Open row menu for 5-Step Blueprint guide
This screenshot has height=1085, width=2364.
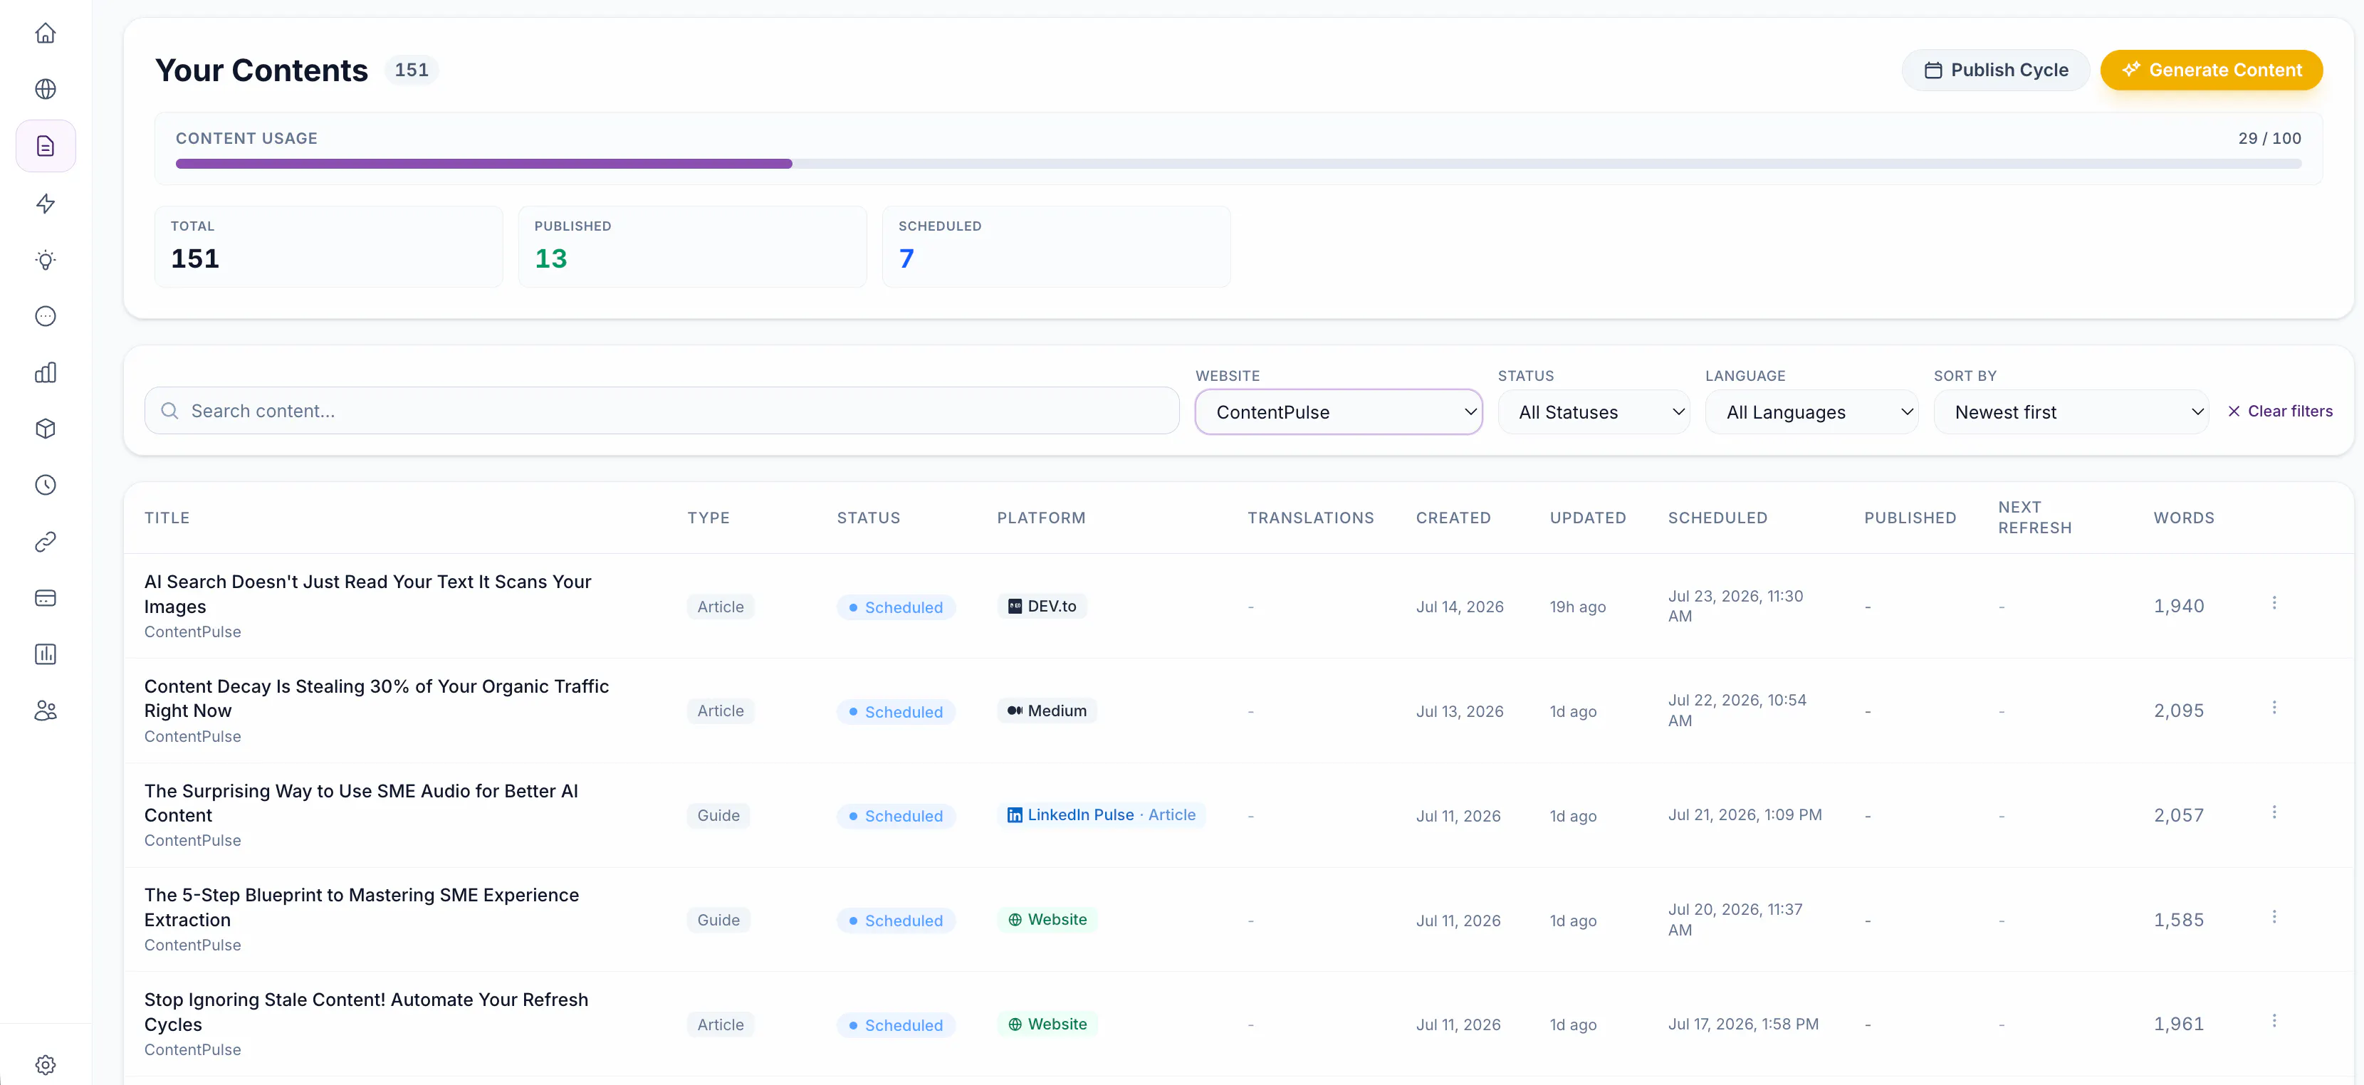(2274, 917)
